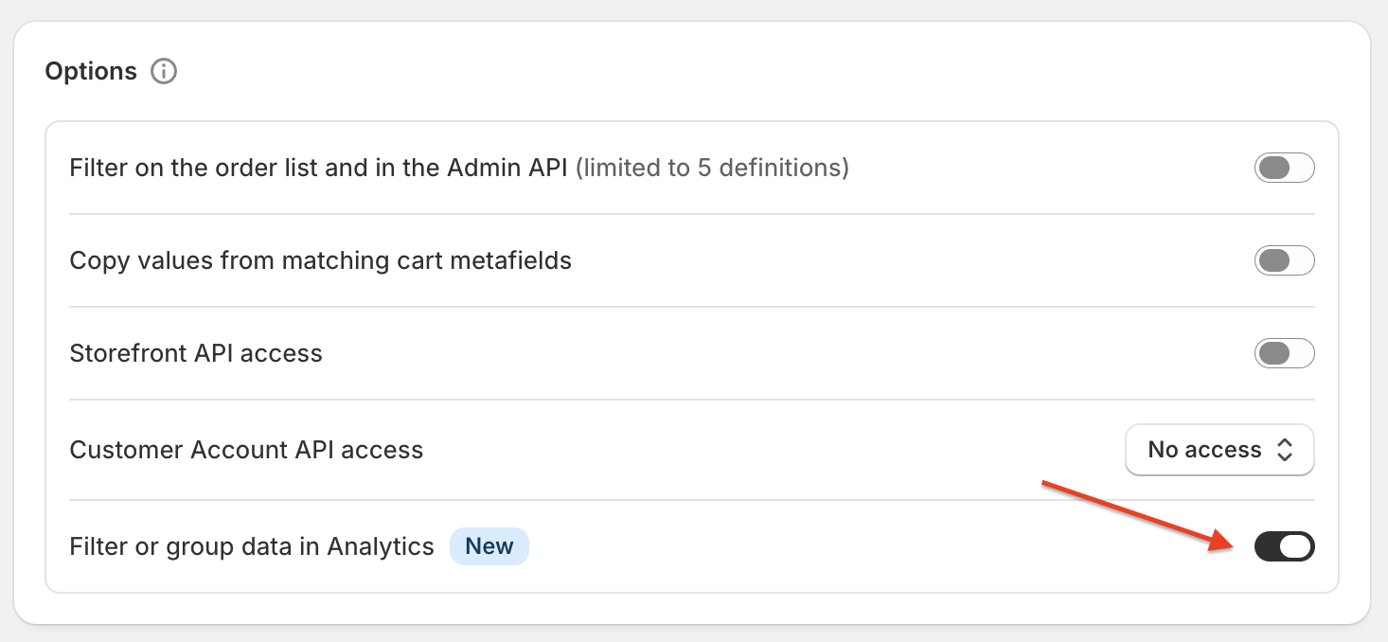Click the word "Analytics" in last option

coord(381,546)
